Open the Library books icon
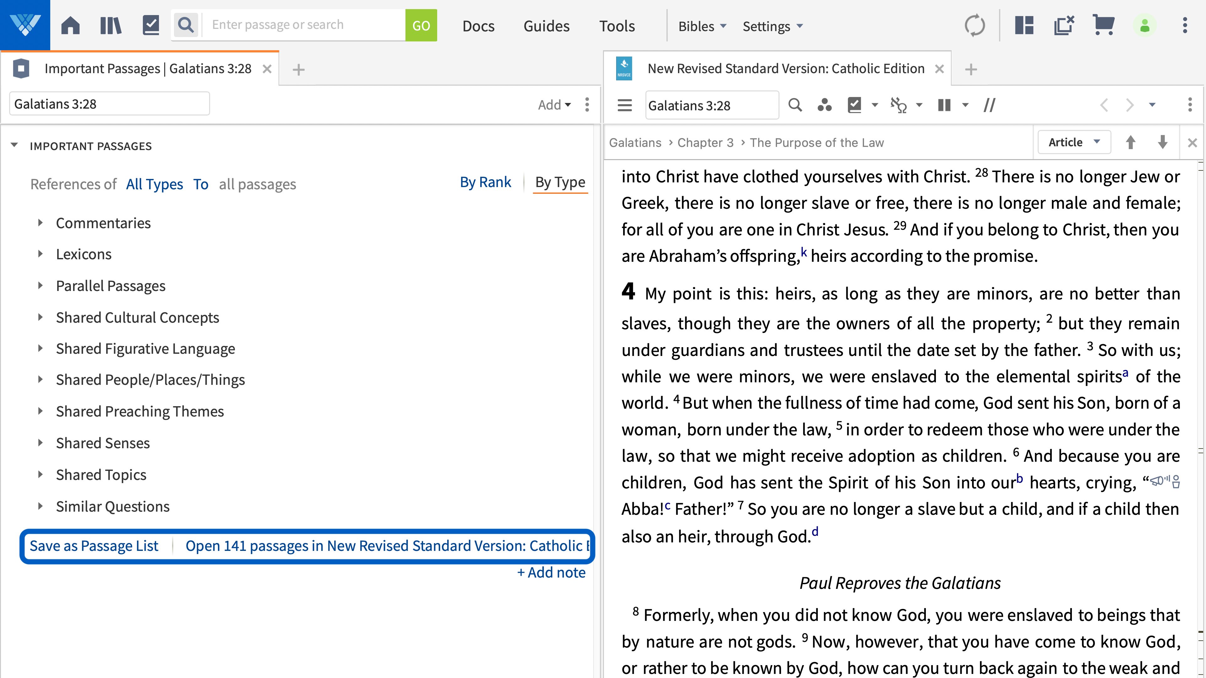This screenshot has height=678, width=1206. tap(111, 25)
